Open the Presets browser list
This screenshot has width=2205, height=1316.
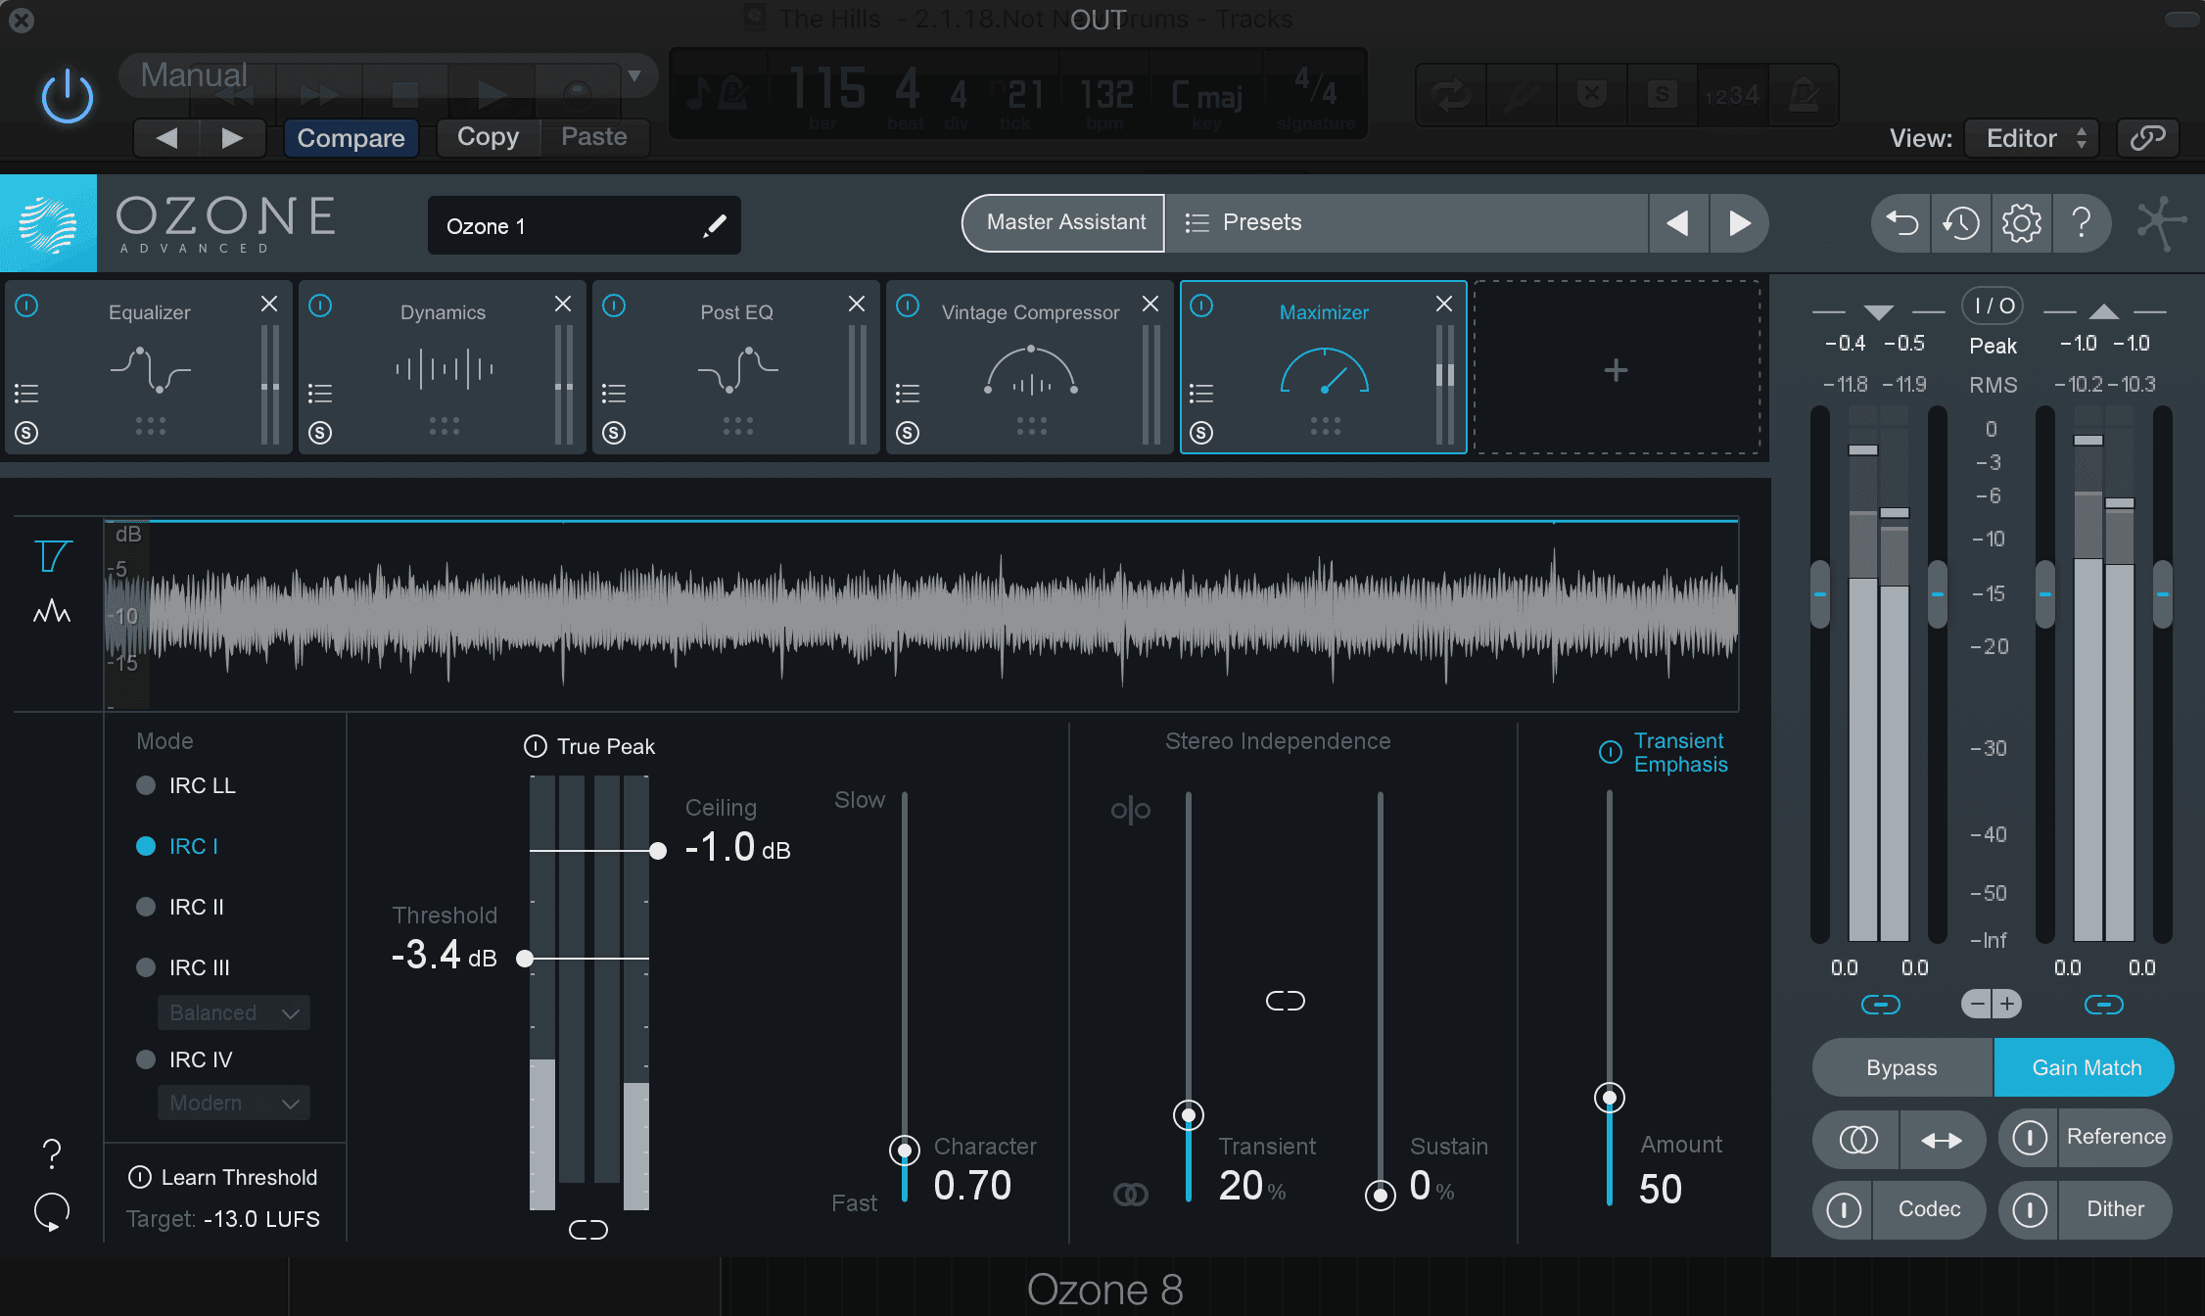(1407, 222)
